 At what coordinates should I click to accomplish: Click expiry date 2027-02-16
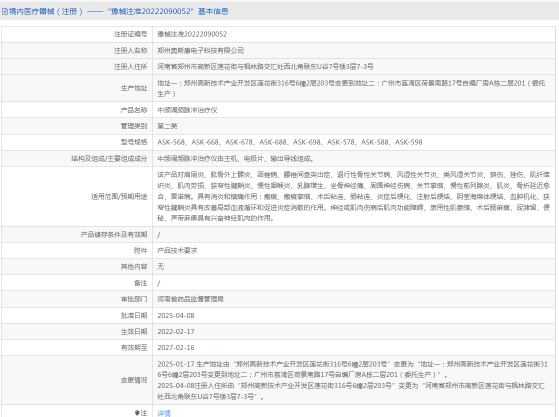[x=176, y=347]
